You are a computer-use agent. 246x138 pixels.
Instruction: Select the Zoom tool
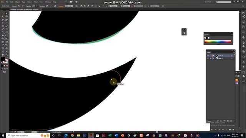pos(7,54)
